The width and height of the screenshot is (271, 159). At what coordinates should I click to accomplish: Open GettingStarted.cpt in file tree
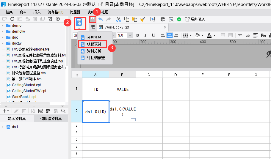click(x=26, y=85)
